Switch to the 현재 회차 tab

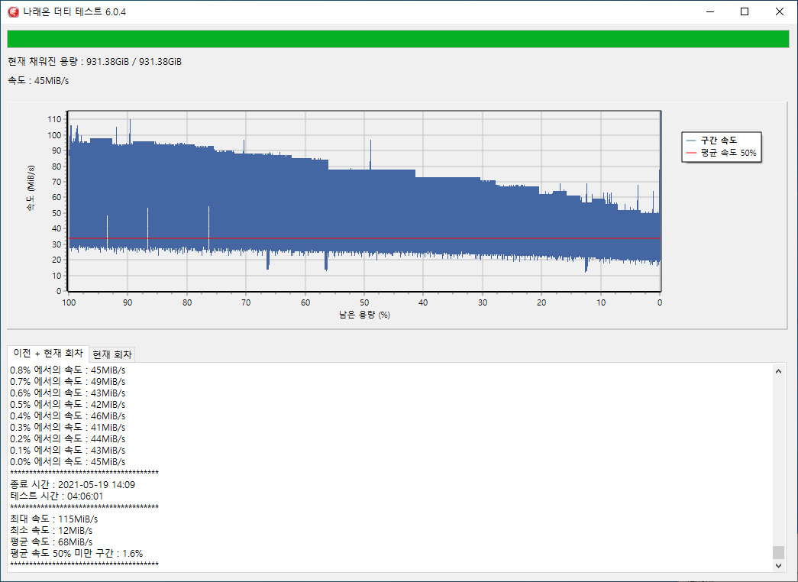coord(112,354)
